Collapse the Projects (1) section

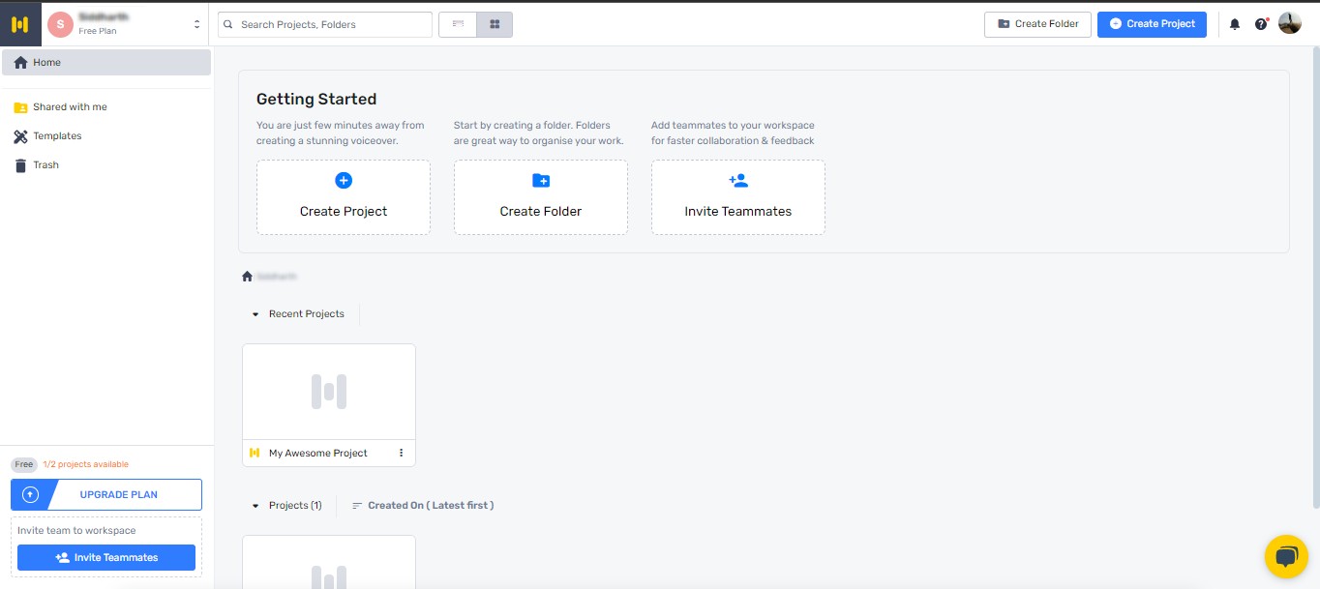(255, 506)
